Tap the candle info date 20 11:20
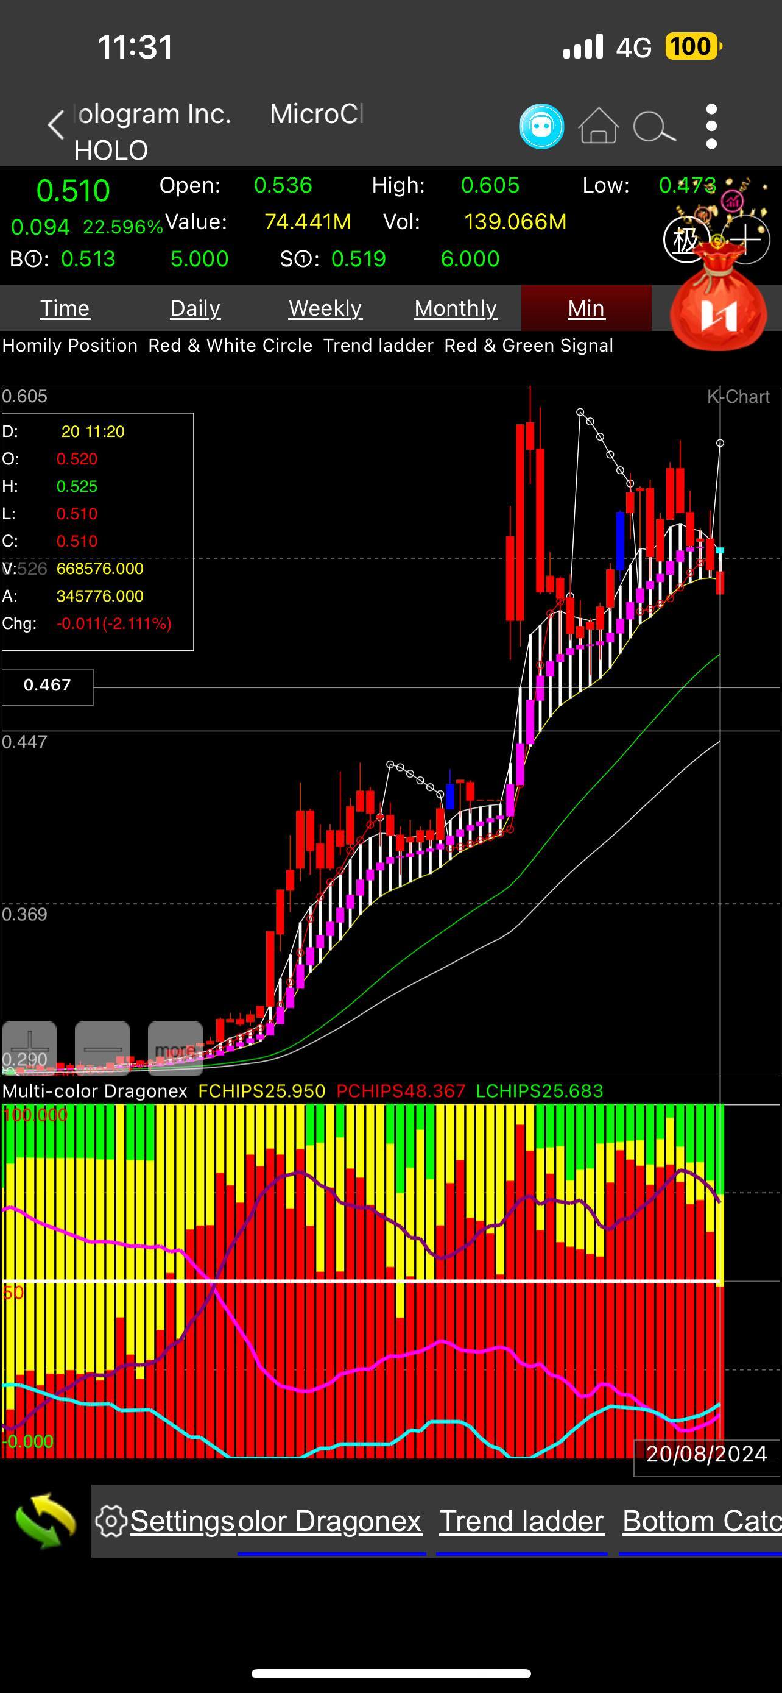This screenshot has height=1693, width=782. 93,432
